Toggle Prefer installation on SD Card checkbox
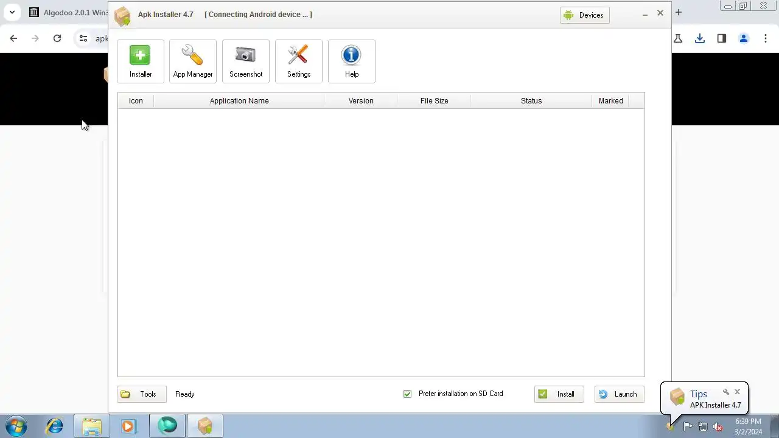The image size is (779, 438). point(408,394)
